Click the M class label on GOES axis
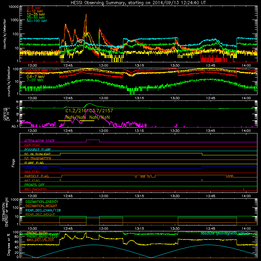261x261 pixels. (x=17, y=102)
